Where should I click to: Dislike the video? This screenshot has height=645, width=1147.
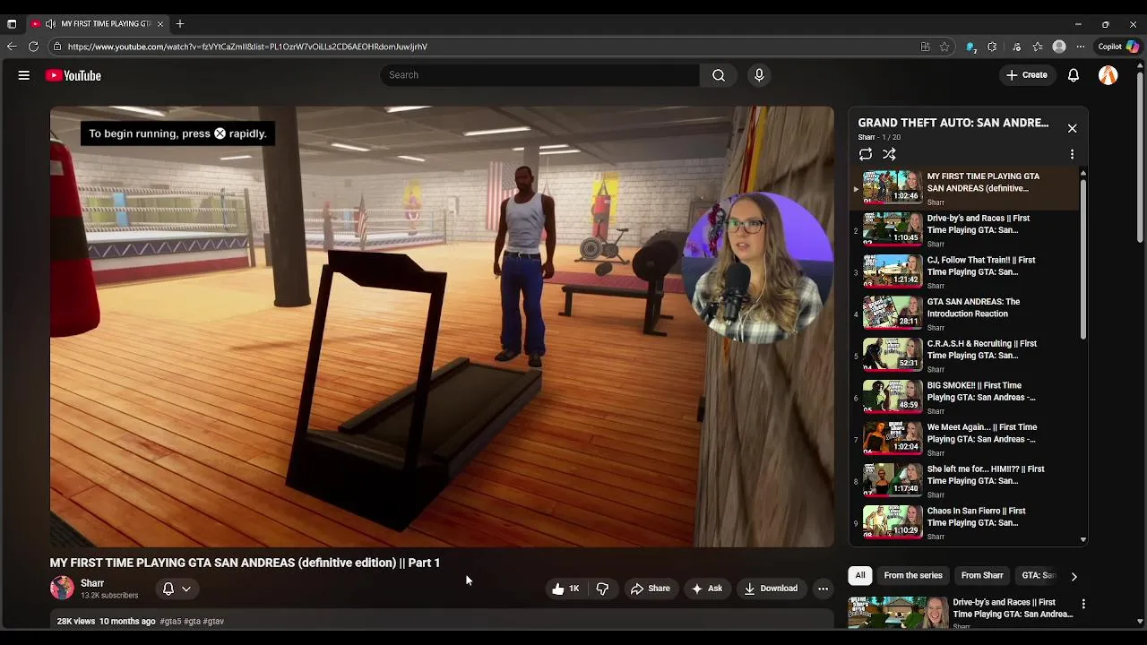[602, 589]
